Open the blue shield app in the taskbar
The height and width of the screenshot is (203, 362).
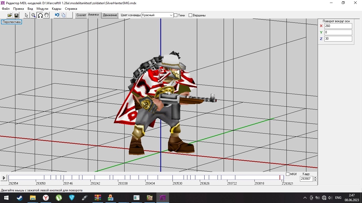[72, 198]
